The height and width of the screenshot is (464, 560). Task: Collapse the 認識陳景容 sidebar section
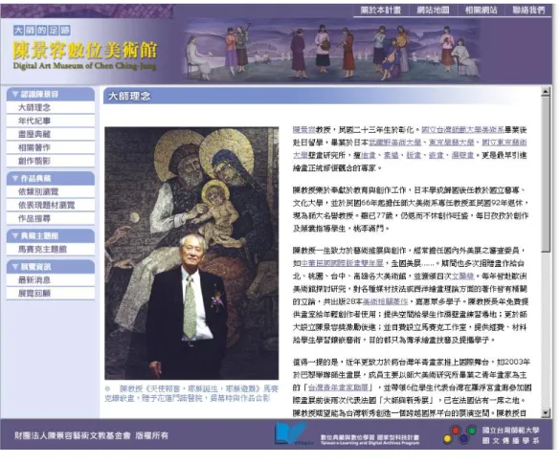51,94
